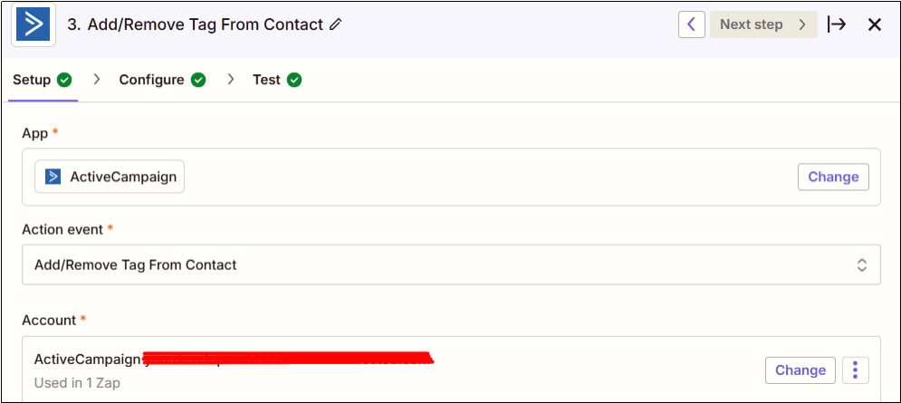This screenshot has width=901, height=403.
Task: Click Change button for the App
Action: click(833, 178)
